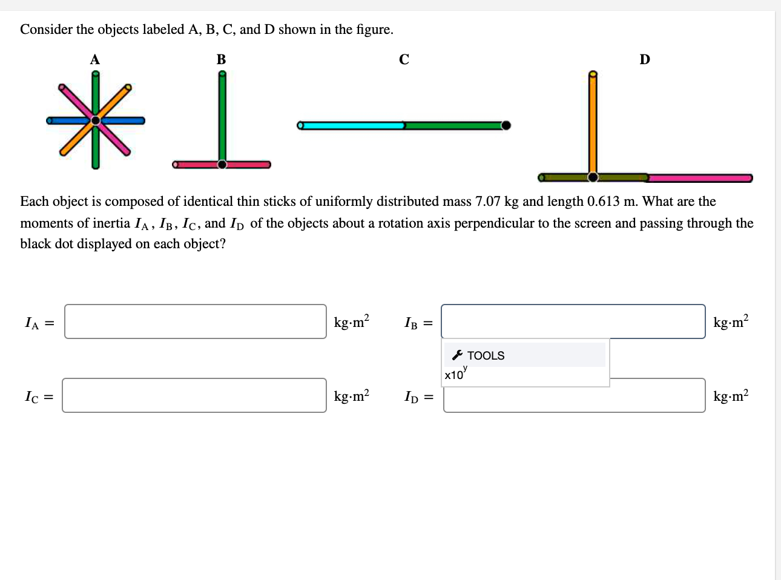Click the pink stick of object D
781x580 pixels.
click(699, 179)
